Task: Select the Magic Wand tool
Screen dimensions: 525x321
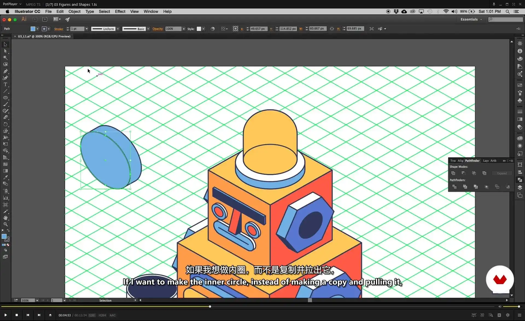Action: [5, 58]
